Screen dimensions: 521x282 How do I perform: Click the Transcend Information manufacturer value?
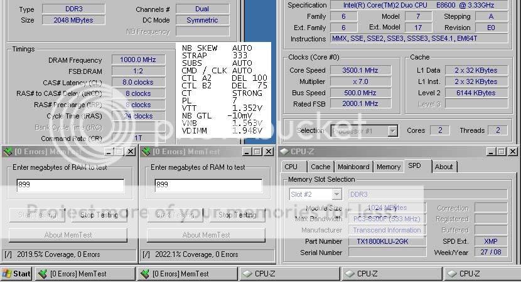(x=387, y=230)
